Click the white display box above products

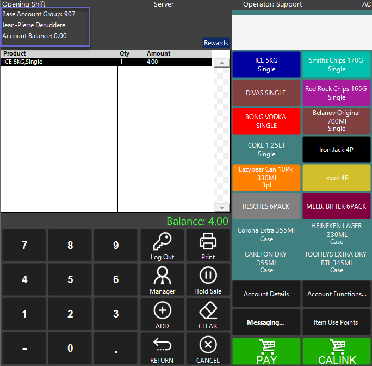[301, 32]
